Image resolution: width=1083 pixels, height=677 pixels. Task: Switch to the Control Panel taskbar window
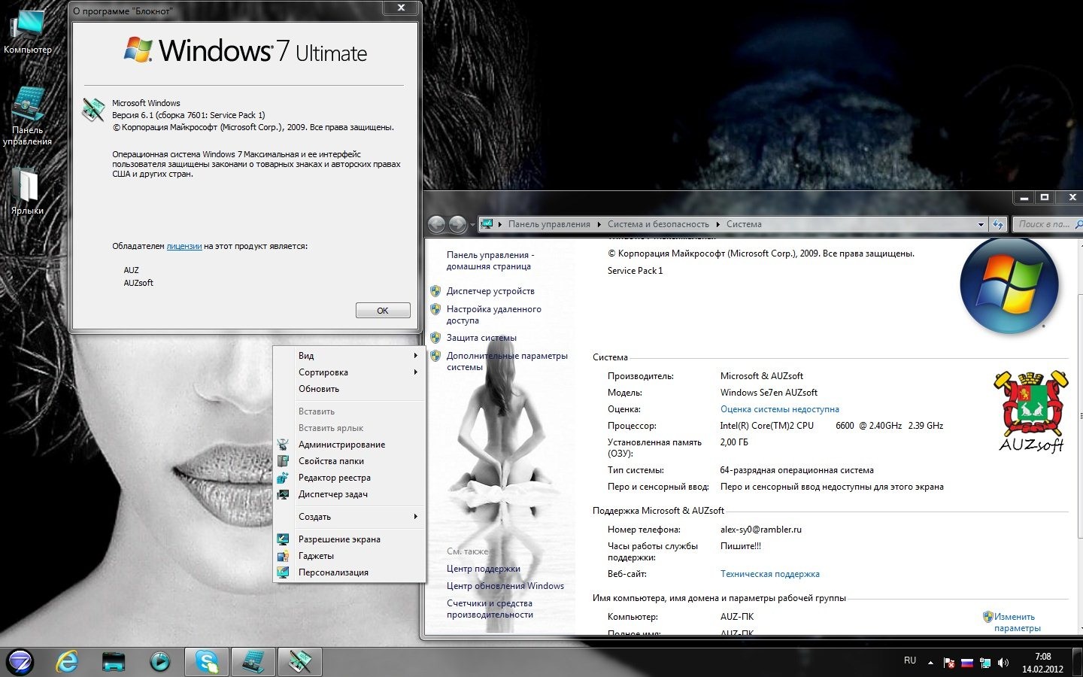(x=253, y=662)
